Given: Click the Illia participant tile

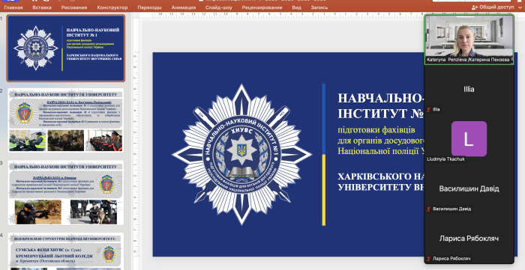Looking at the screenshot, I should click(x=469, y=90).
